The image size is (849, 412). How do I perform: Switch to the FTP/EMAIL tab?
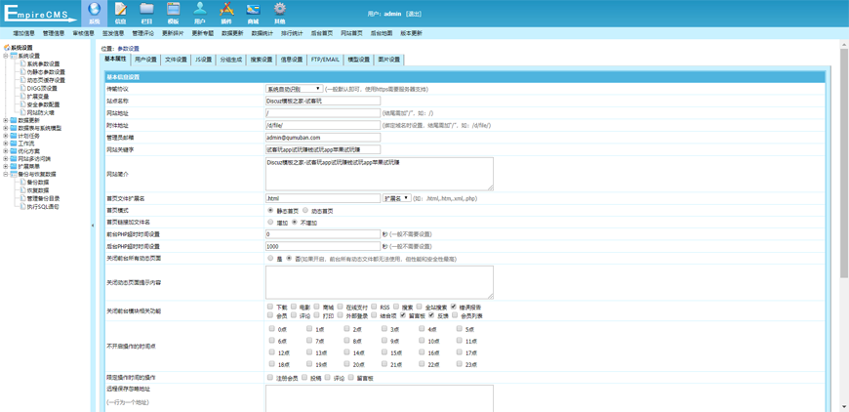pyautogui.click(x=325, y=60)
